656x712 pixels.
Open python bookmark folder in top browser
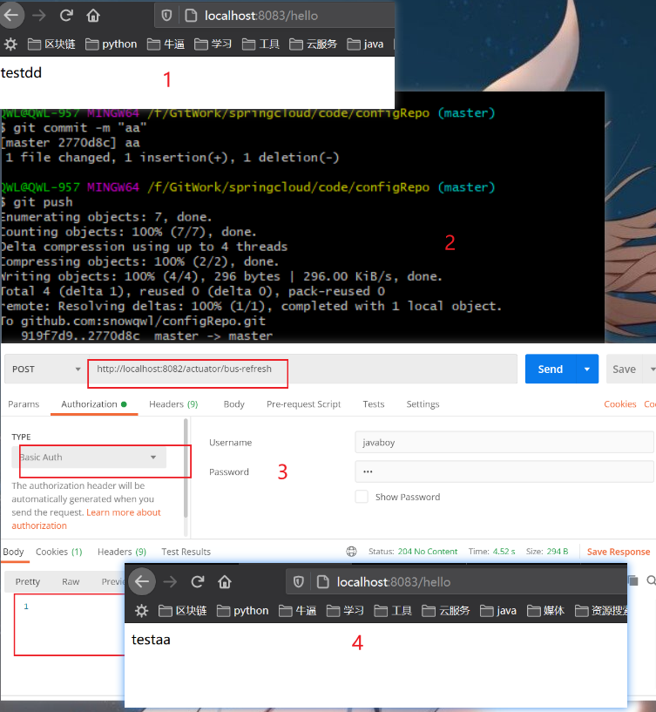click(112, 44)
